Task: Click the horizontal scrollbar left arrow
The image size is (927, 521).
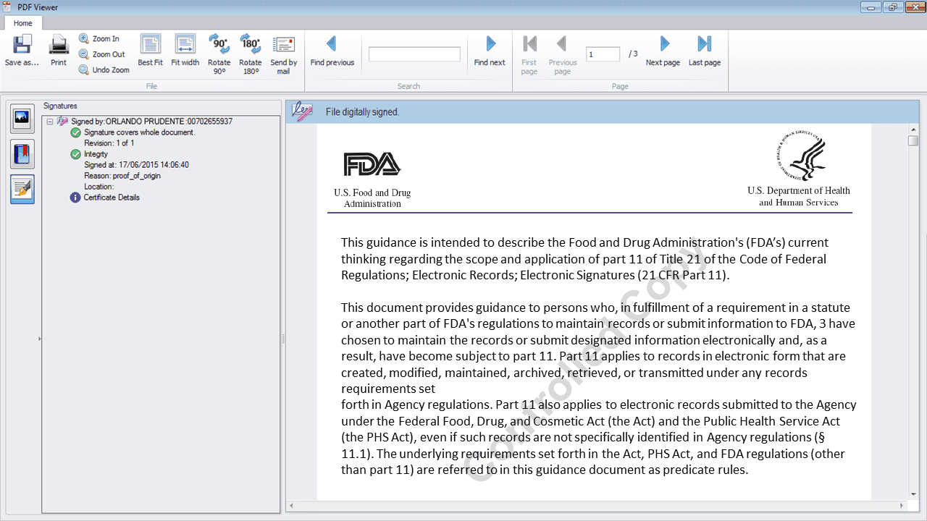Action: (x=292, y=505)
